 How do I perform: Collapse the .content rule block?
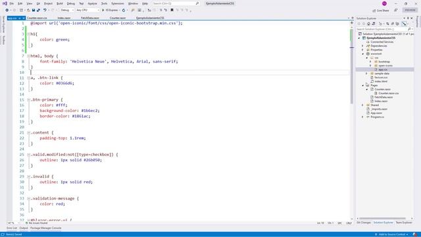click(29, 133)
